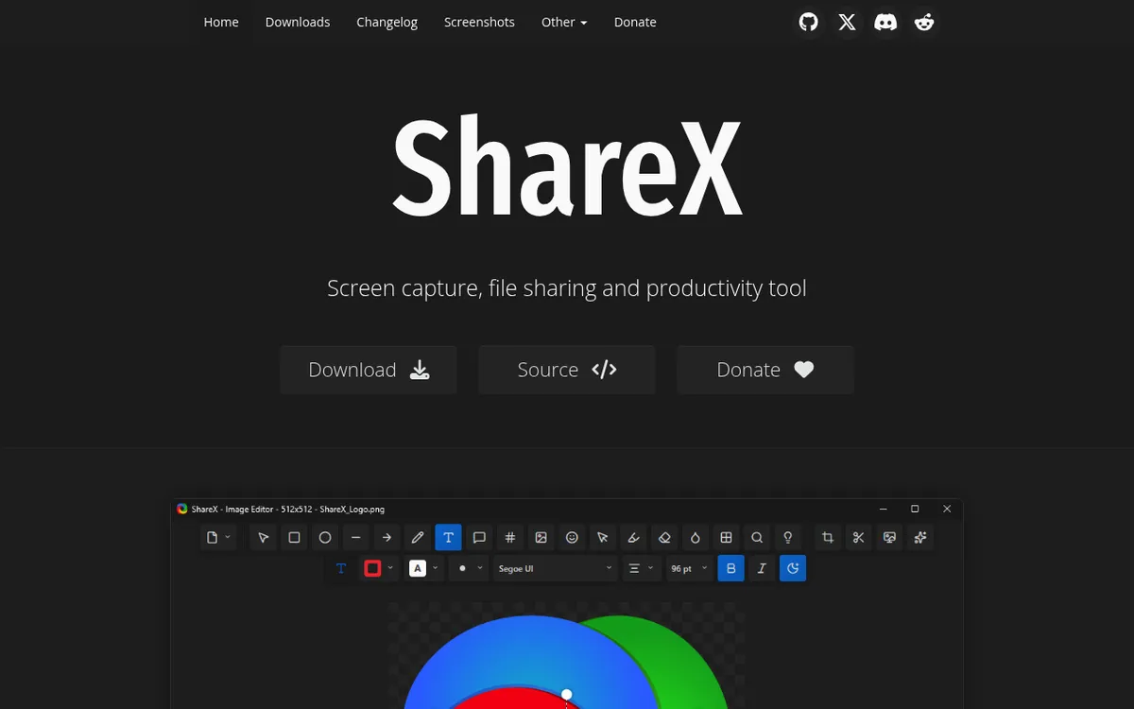Viewport: 1134px width, 709px height.
Task: Open the text alignment dropdown
Action: pos(641,568)
